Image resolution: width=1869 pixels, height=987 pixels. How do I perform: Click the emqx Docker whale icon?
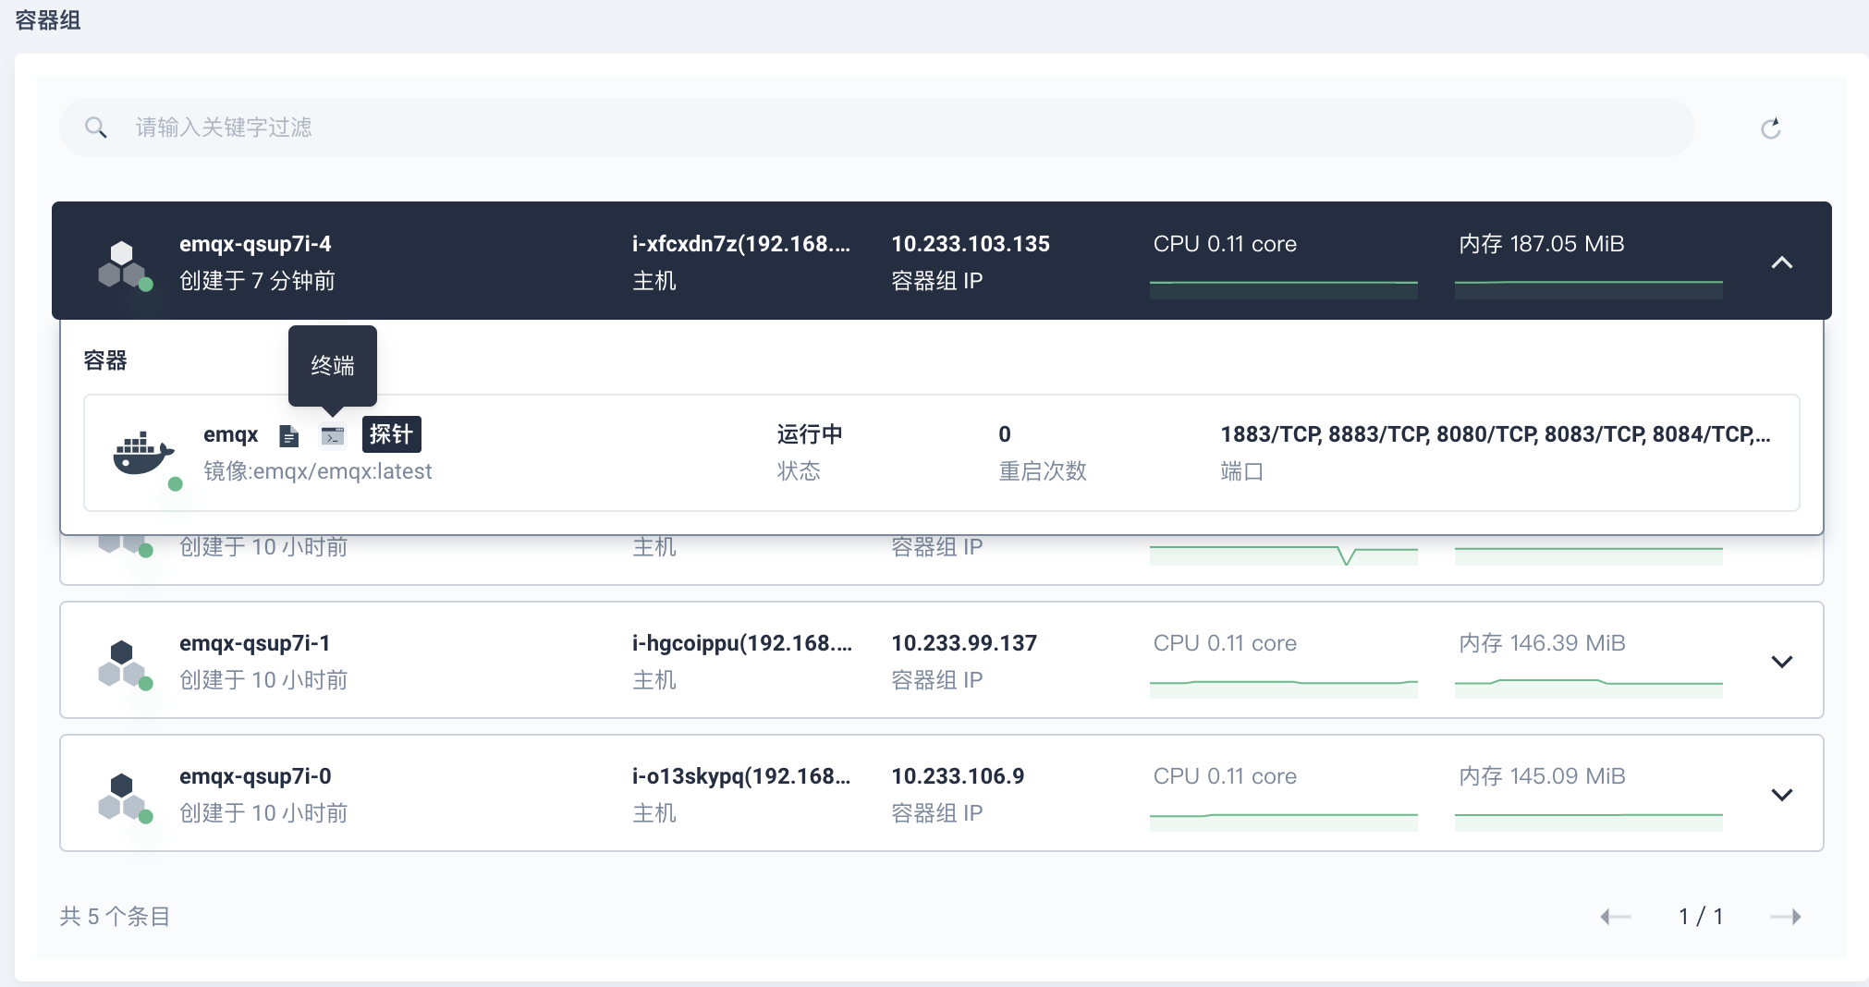point(145,455)
